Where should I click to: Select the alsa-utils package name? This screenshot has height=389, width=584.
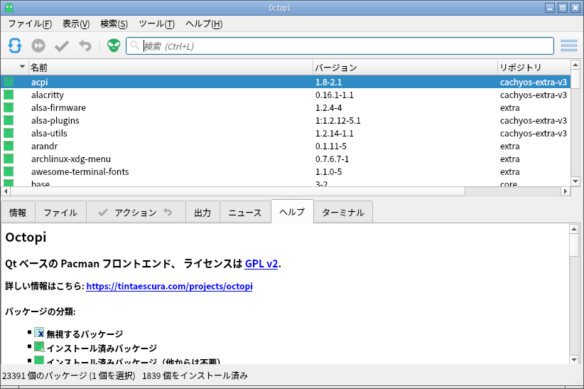click(x=49, y=133)
